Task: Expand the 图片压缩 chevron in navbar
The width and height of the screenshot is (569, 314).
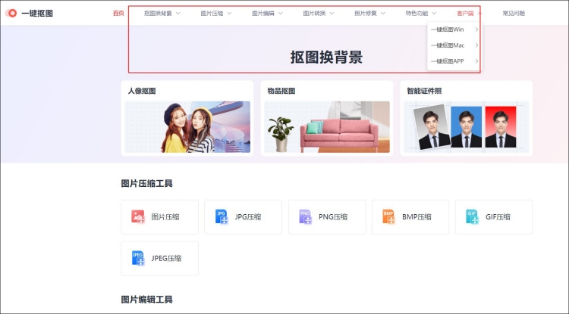Action: (x=229, y=14)
